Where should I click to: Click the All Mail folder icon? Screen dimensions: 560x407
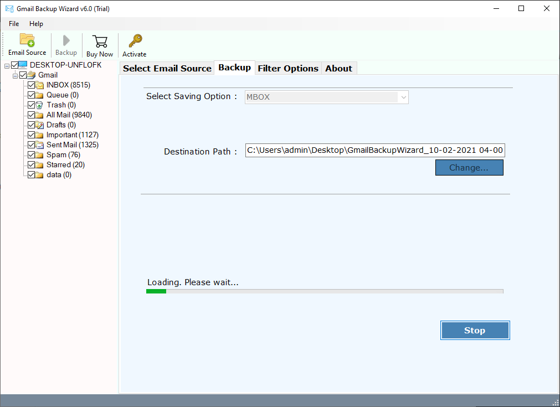(40, 115)
